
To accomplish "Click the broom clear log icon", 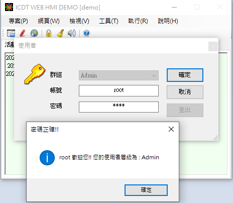I will 60,33.
